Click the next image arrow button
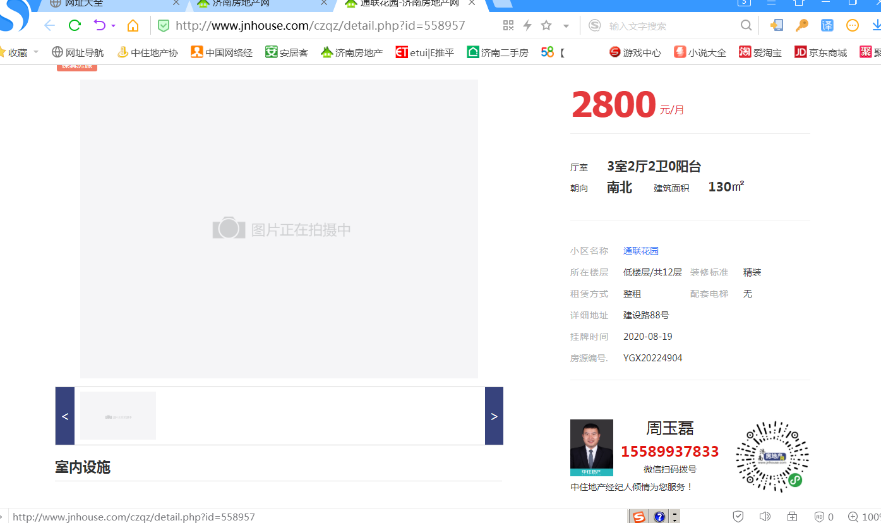 tap(494, 416)
